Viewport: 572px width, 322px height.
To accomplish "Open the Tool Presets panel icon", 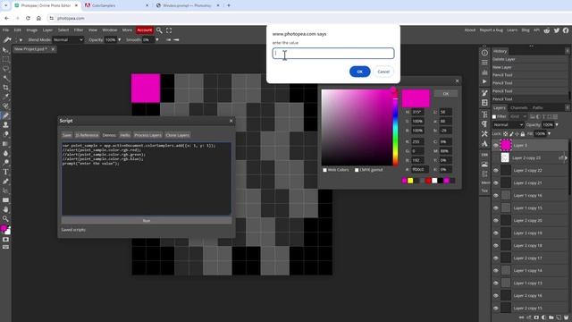I will click(x=484, y=133).
